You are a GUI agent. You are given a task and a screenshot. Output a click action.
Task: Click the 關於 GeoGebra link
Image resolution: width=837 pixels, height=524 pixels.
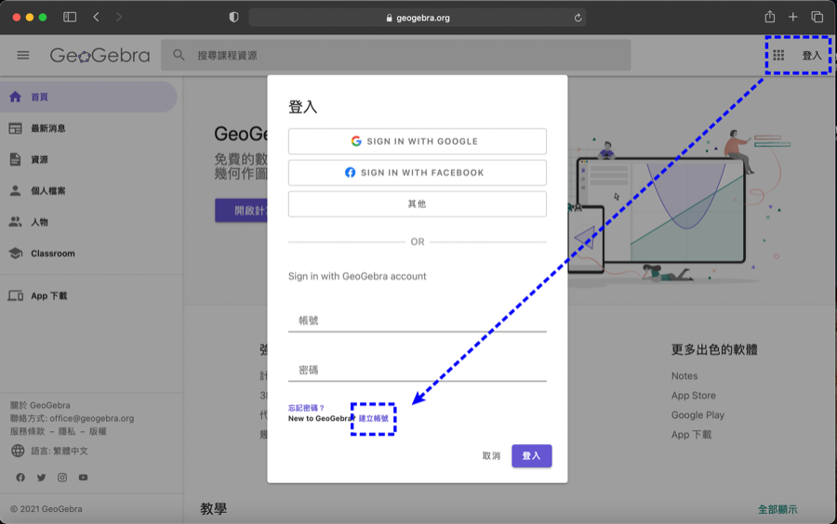click(40, 405)
